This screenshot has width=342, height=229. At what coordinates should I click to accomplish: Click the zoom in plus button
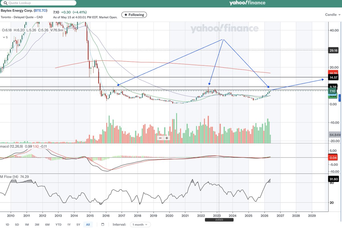click(167, 138)
